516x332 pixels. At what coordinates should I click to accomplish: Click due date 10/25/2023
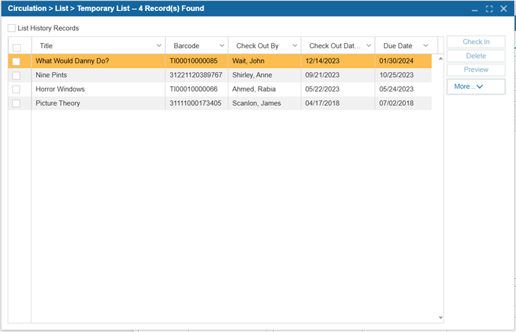pyautogui.click(x=396, y=75)
